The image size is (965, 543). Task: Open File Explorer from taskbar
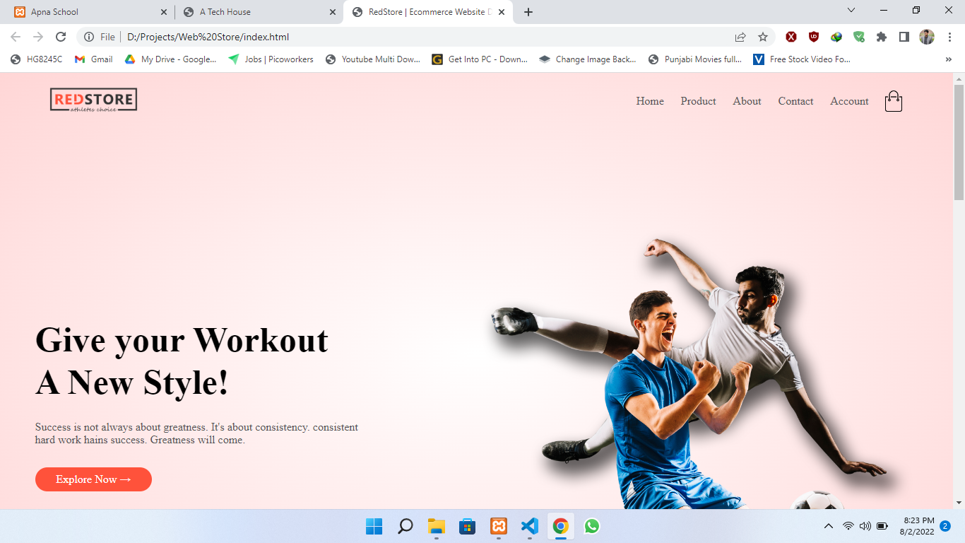tap(437, 526)
